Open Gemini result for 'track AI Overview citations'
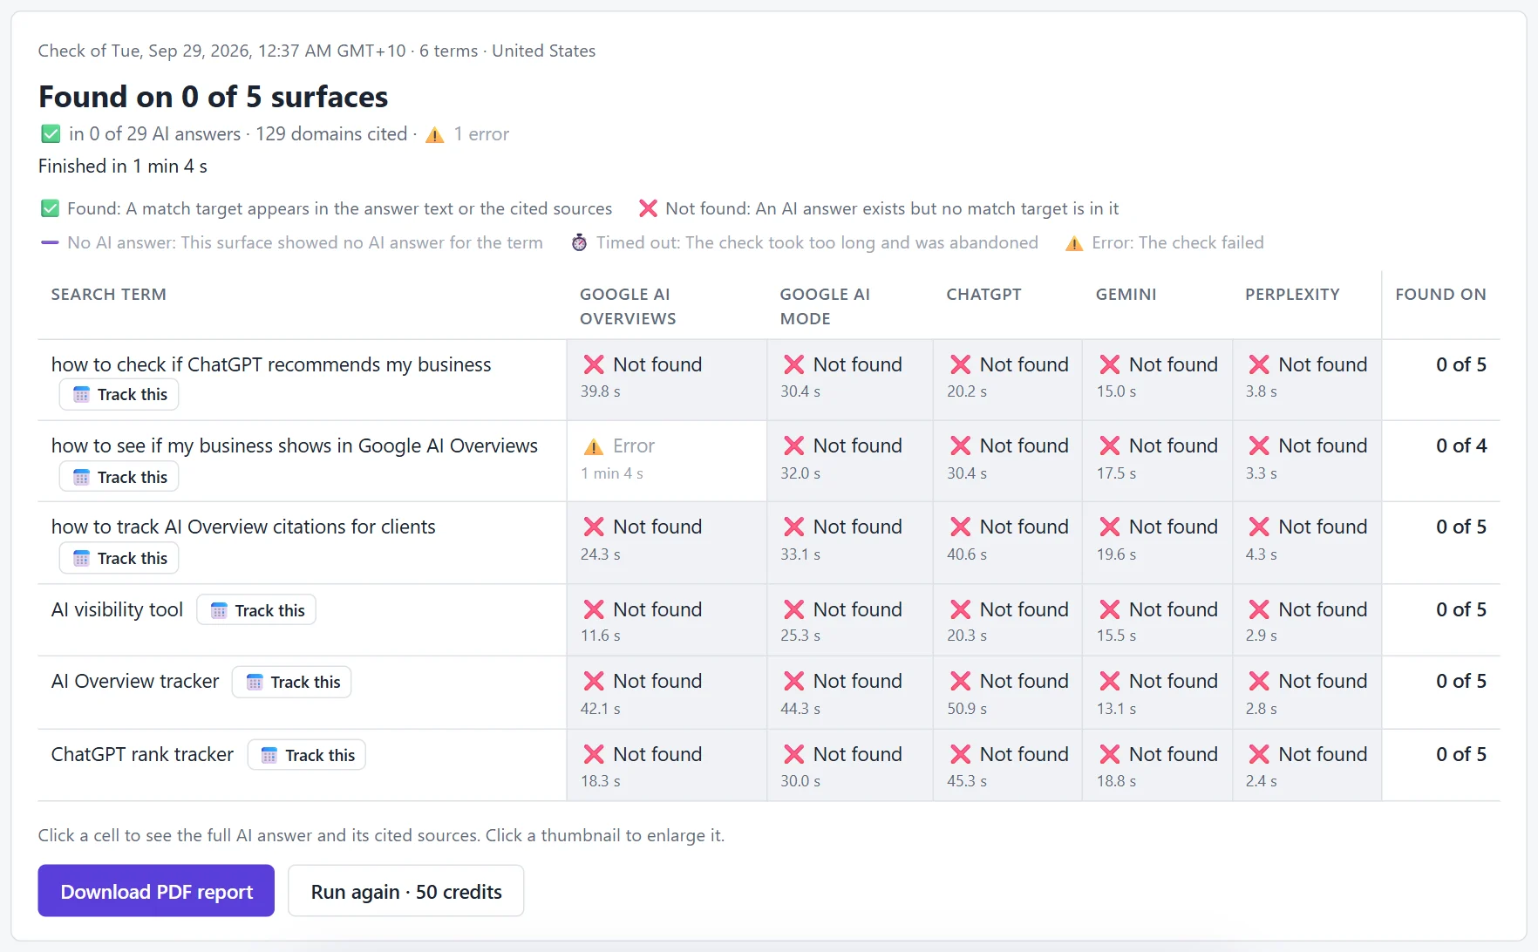1538x952 pixels. point(1157,542)
